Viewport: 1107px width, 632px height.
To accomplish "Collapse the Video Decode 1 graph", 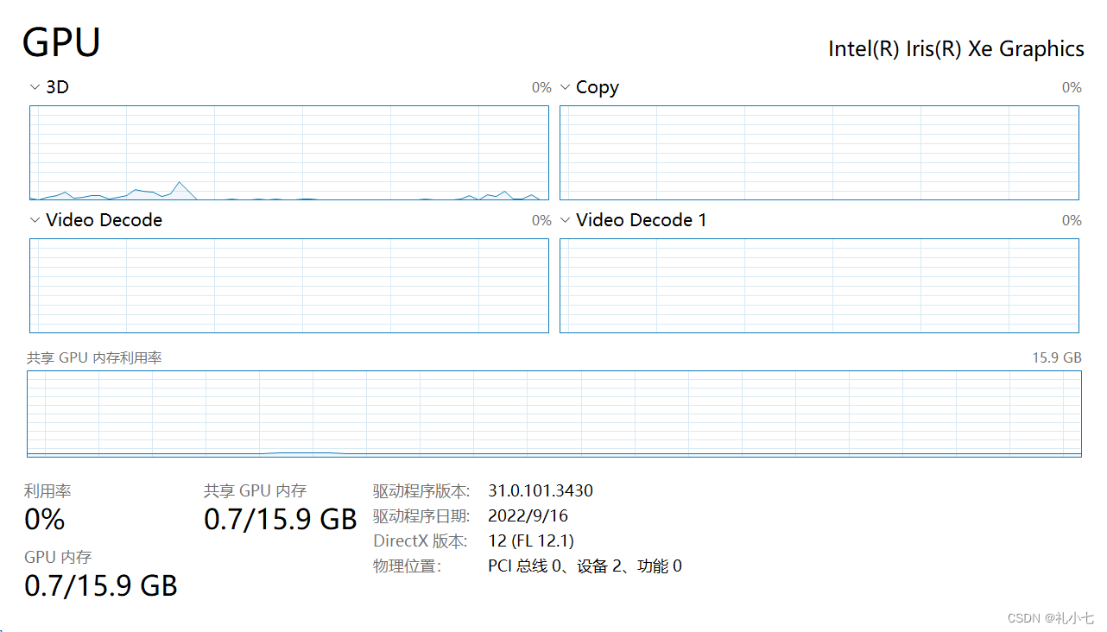I will click(x=565, y=220).
